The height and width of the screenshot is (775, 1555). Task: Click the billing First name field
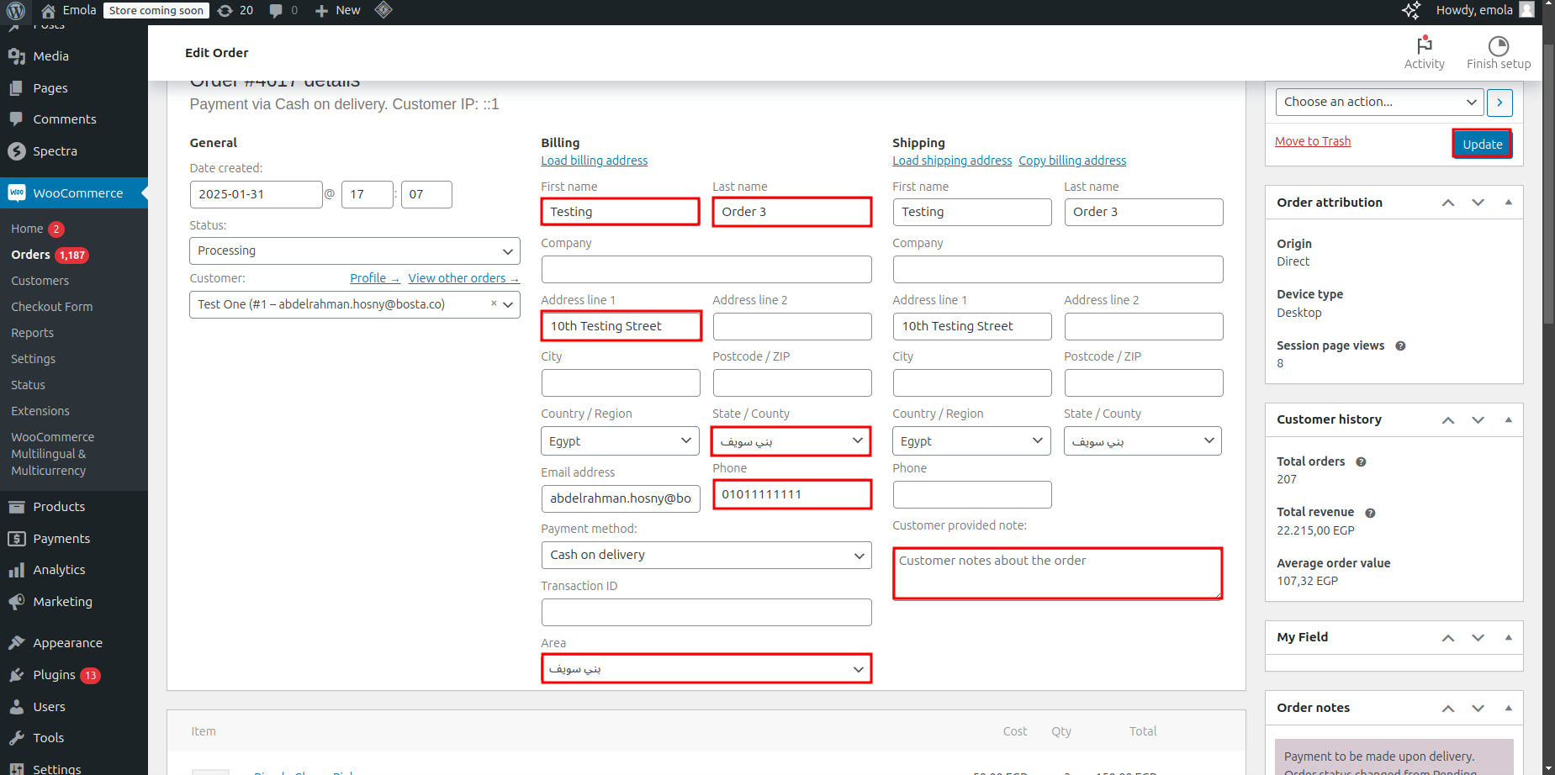point(621,212)
